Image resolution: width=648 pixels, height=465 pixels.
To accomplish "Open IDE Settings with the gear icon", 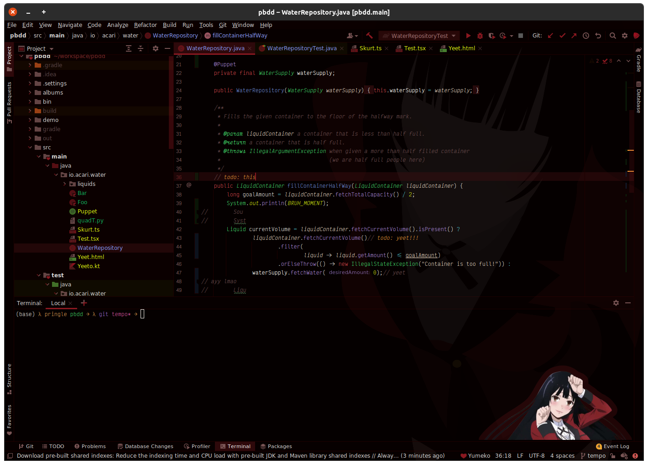I will [624, 36].
